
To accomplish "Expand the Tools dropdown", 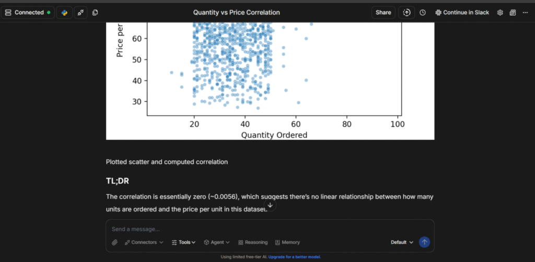I will pyautogui.click(x=183, y=242).
